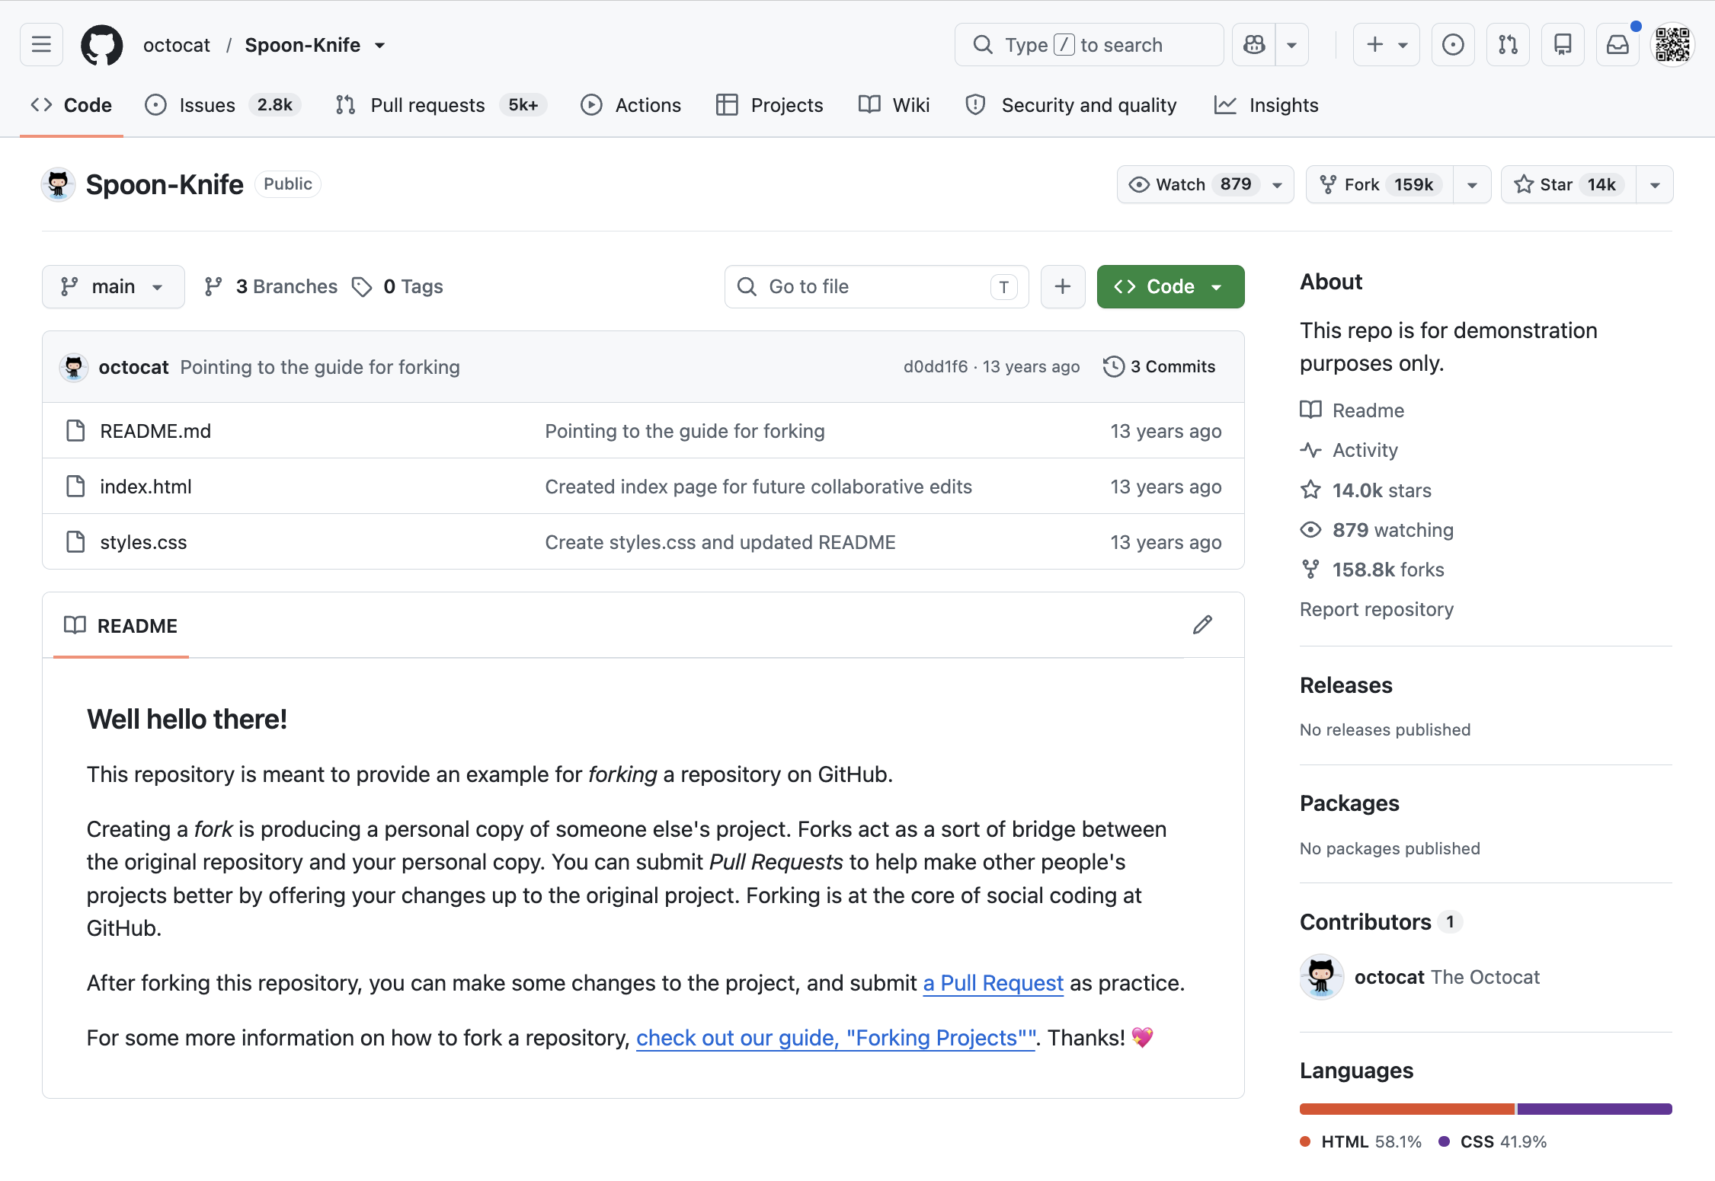
Task: Open the hamburger navigation menu
Action: pyautogui.click(x=41, y=45)
